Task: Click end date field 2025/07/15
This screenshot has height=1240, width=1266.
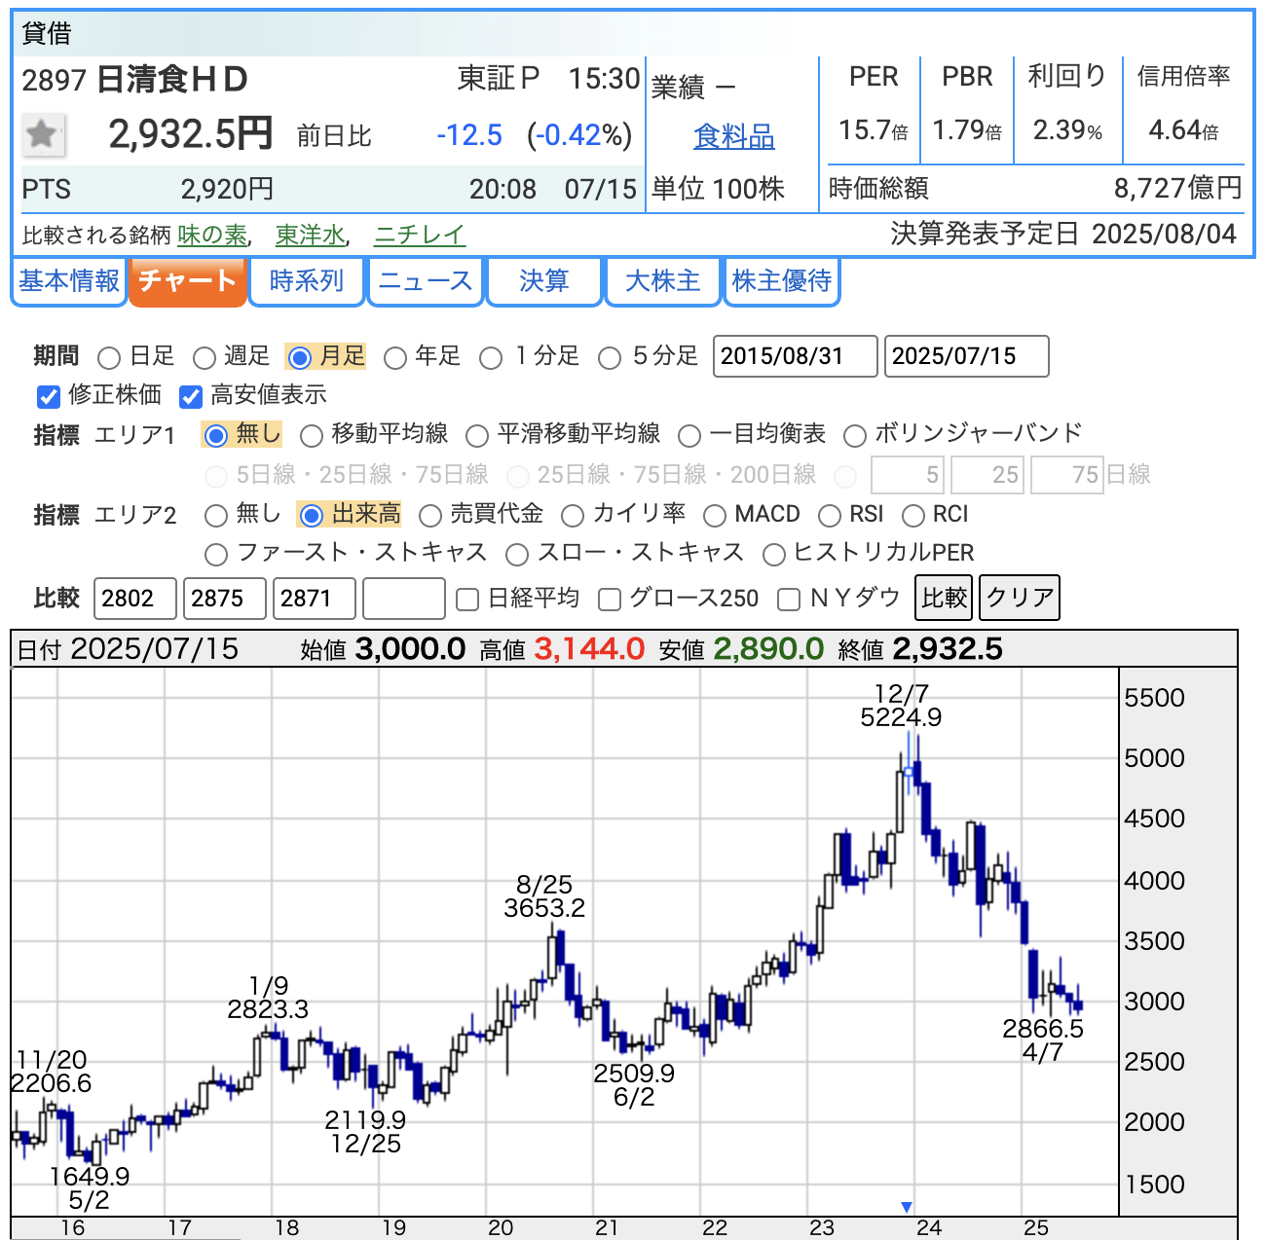Action: pyautogui.click(x=967, y=356)
